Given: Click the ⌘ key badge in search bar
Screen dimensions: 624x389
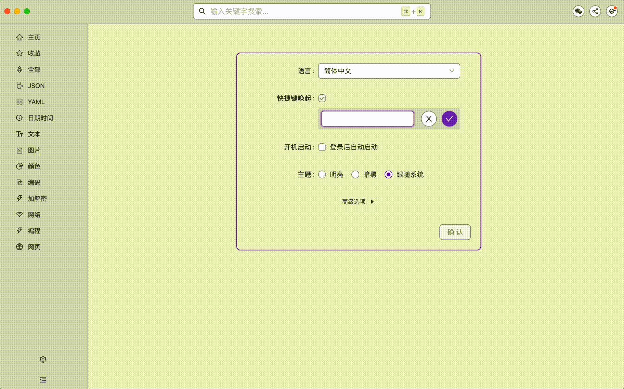Looking at the screenshot, I should [x=406, y=12].
